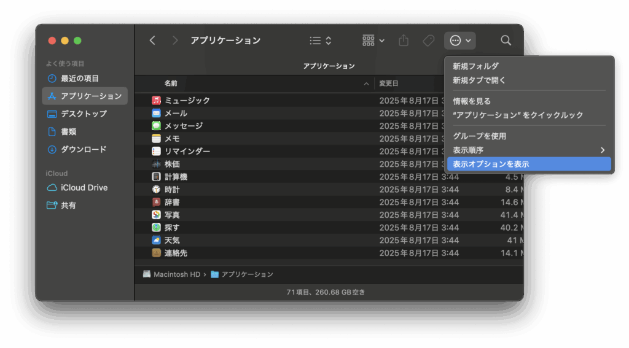The height and width of the screenshot is (348, 629).
Task: Click the search magnifier icon in toolbar
Action: coord(506,41)
